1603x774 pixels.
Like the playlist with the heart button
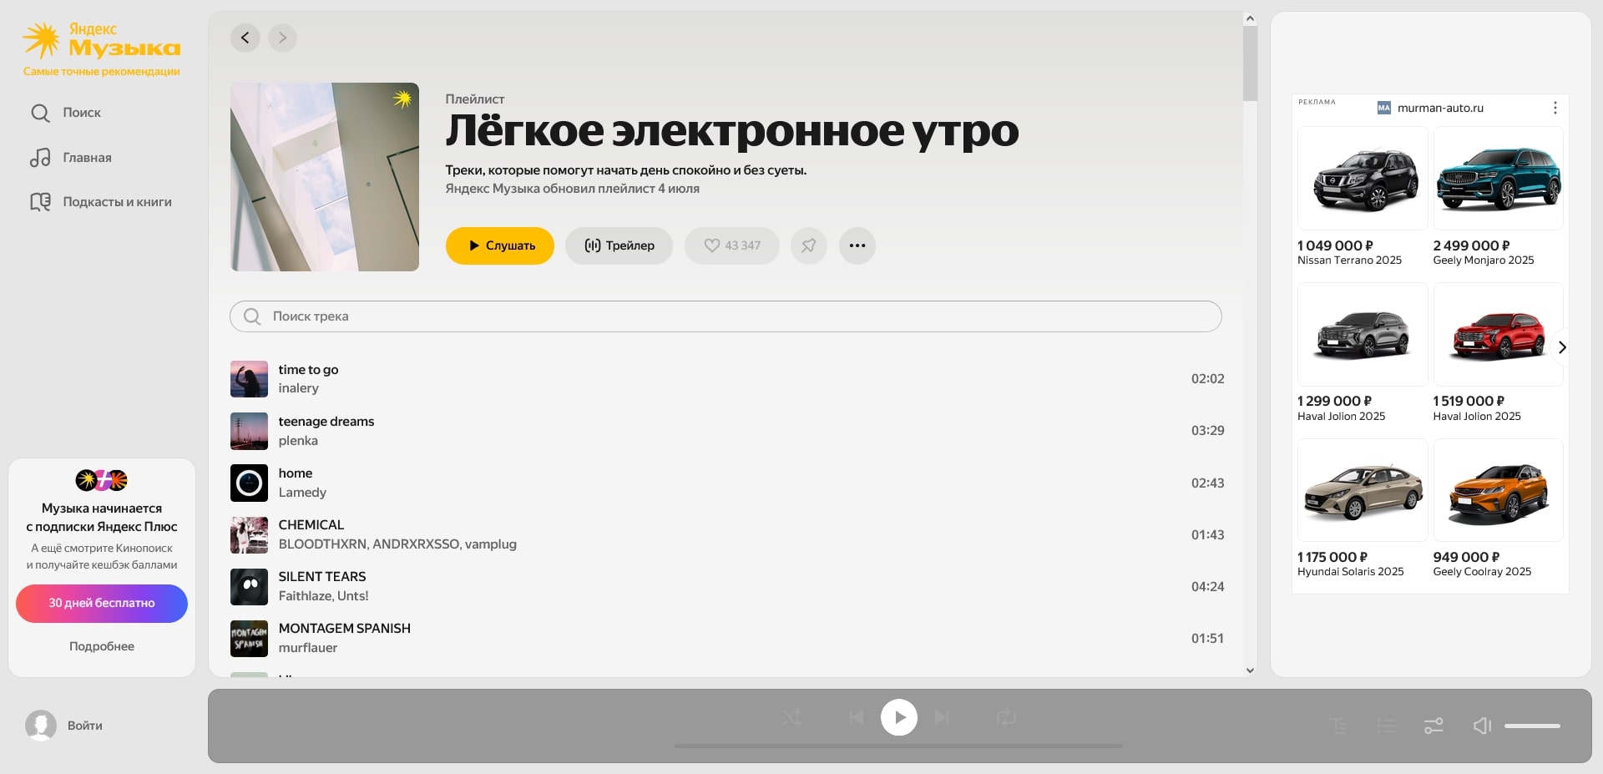point(731,245)
